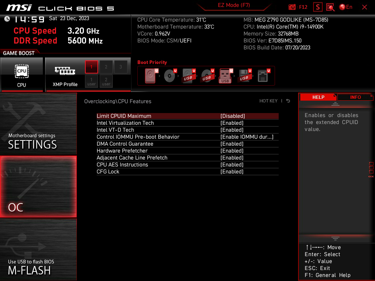Change Intel VT-D Tech [Enabled] value
The image size is (375, 281).
tap(232, 130)
